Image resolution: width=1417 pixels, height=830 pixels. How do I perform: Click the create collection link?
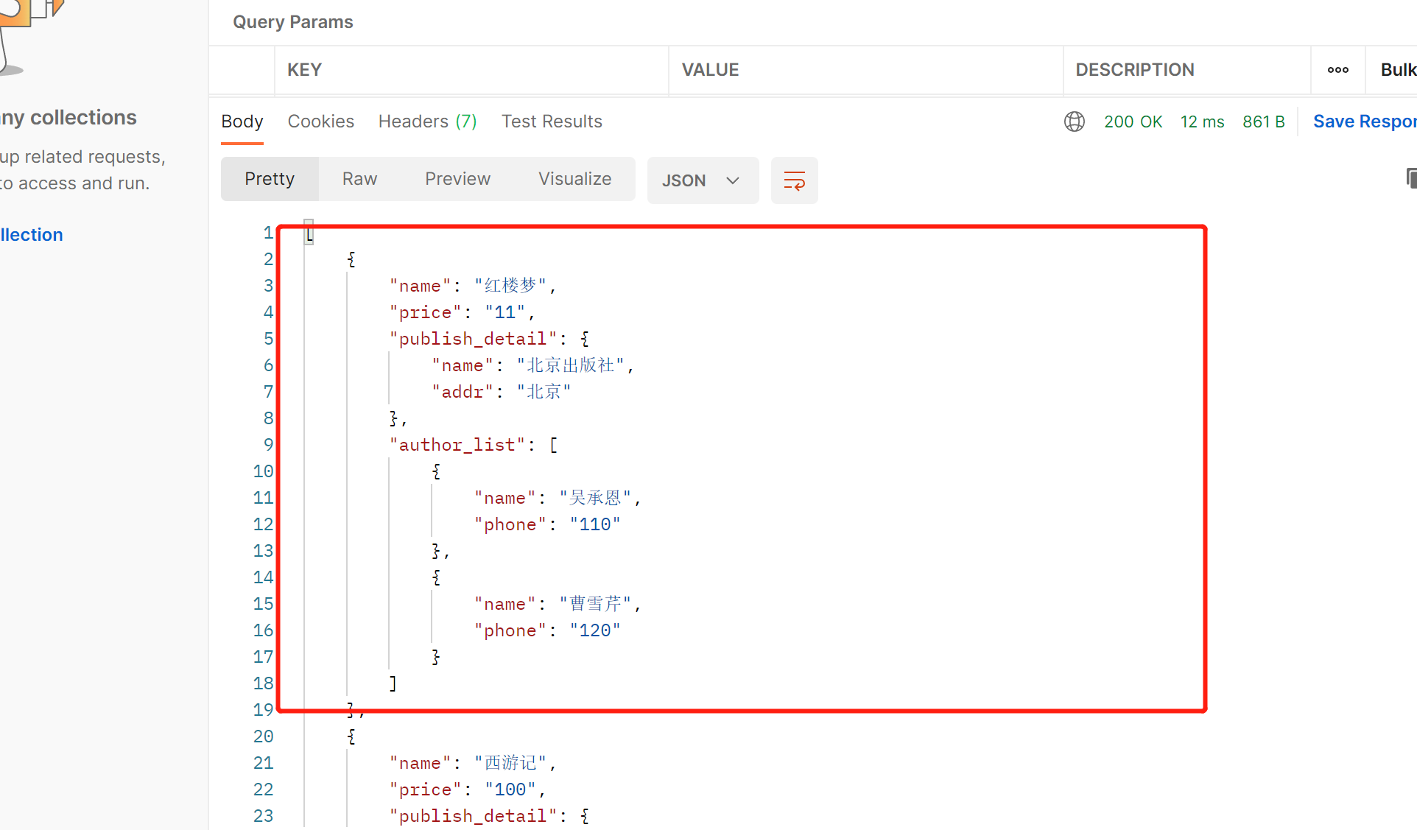click(x=32, y=235)
